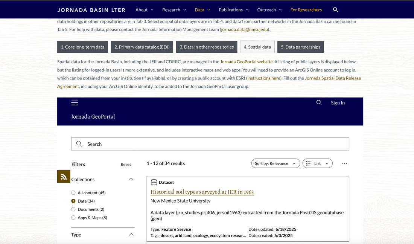Click the Date updated 6/18/2025 value

[x=286, y=229]
